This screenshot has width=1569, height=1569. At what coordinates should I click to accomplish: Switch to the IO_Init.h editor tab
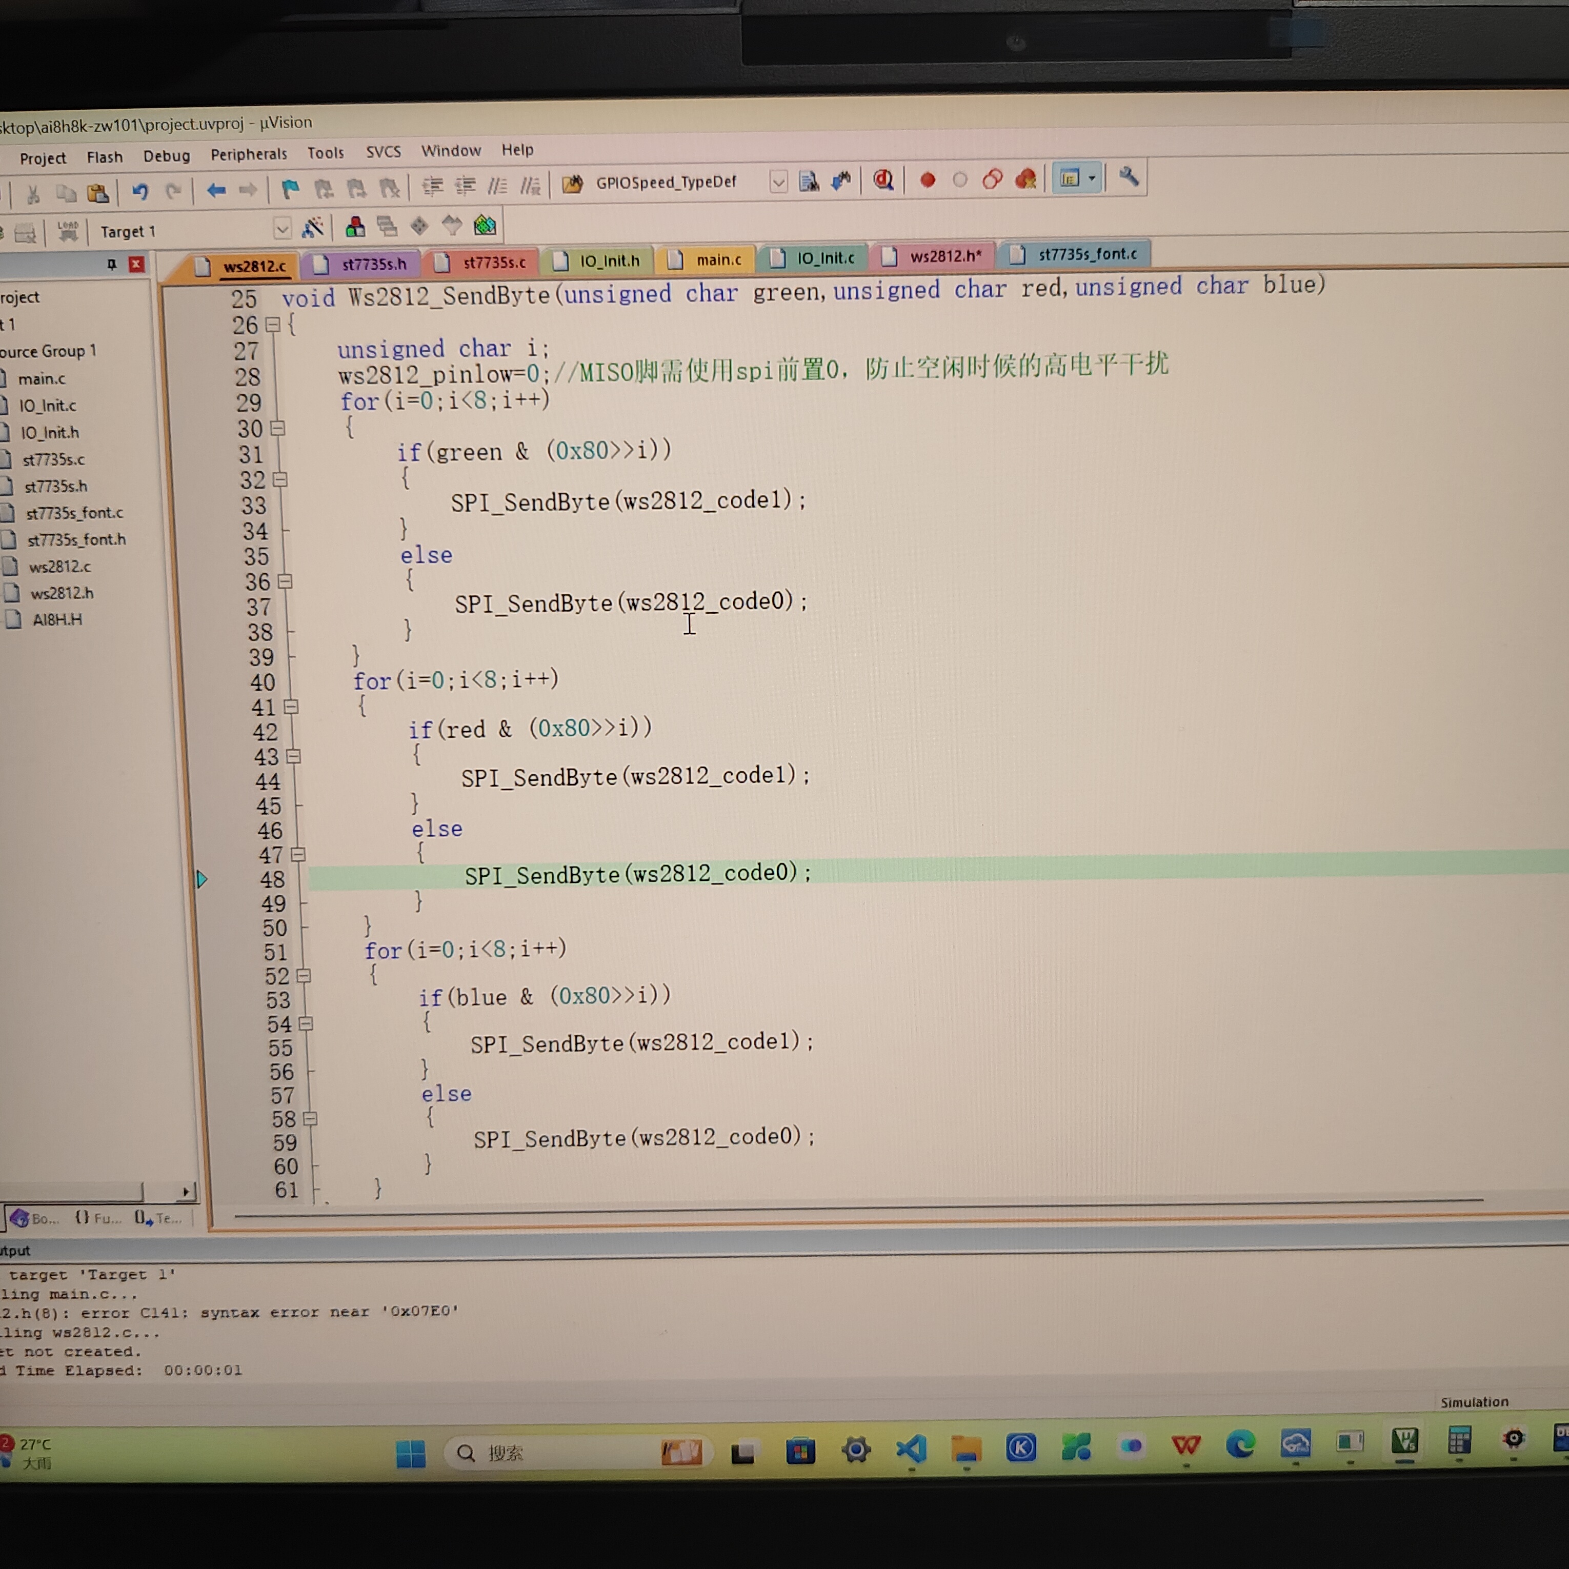point(598,260)
